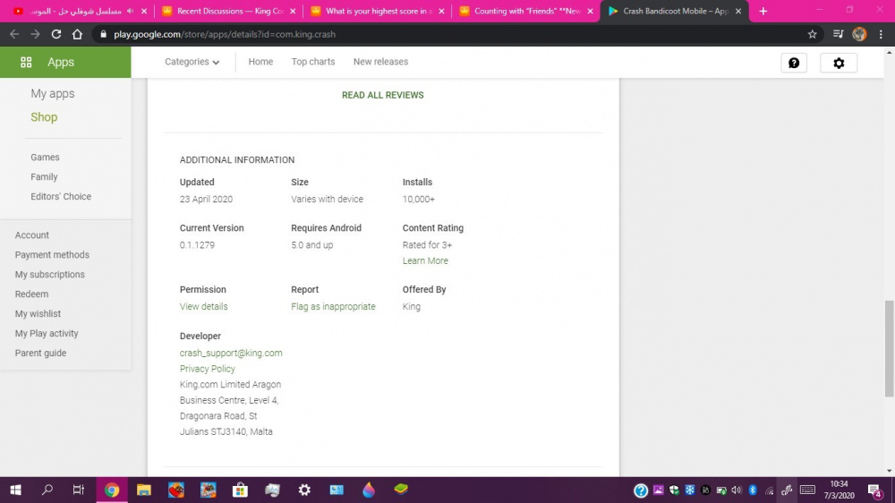895x503 pixels.
Task: Open the Home menu item
Action: [x=260, y=62]
